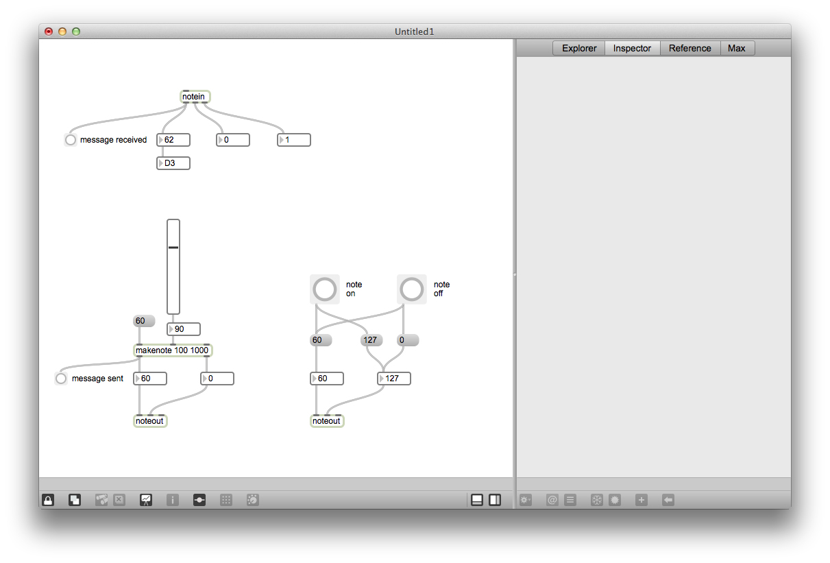
Task: Click the greyed-out clue window icon
Action: click(x=101, y=500)
